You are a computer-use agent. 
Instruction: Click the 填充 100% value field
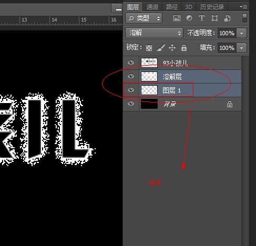(227, 48)
